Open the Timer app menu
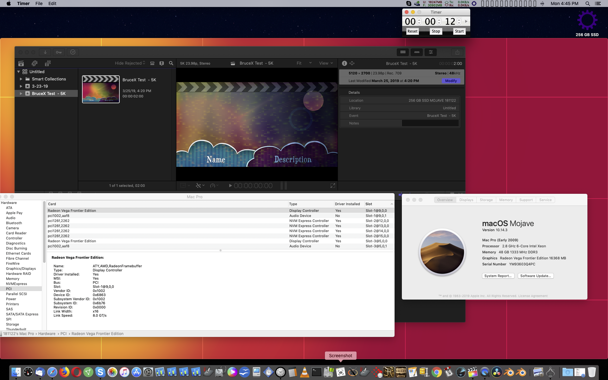 [x=23, y=3]
